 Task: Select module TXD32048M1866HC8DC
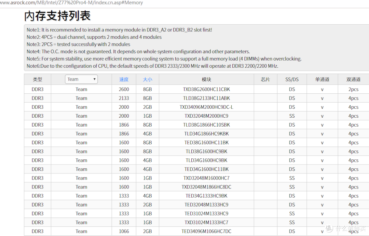tap(206, 187)
